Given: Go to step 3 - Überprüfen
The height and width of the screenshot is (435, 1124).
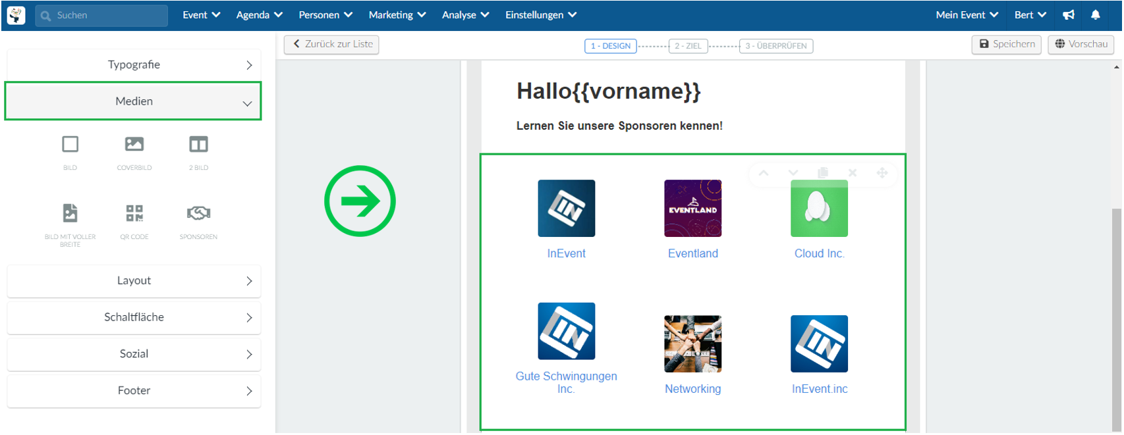Looking at the screenshot, I should coord(776,46).
